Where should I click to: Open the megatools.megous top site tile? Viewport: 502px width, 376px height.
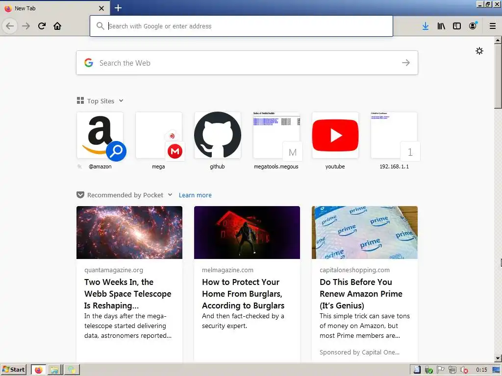276,135
